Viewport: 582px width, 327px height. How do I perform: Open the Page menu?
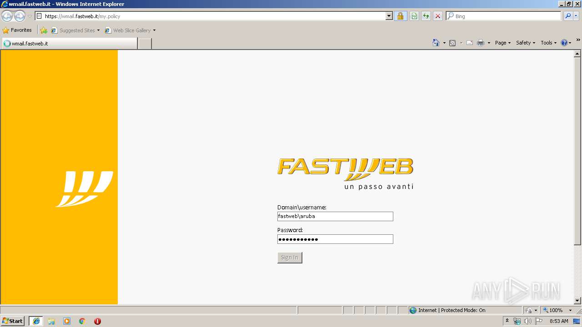coord(503,43)
